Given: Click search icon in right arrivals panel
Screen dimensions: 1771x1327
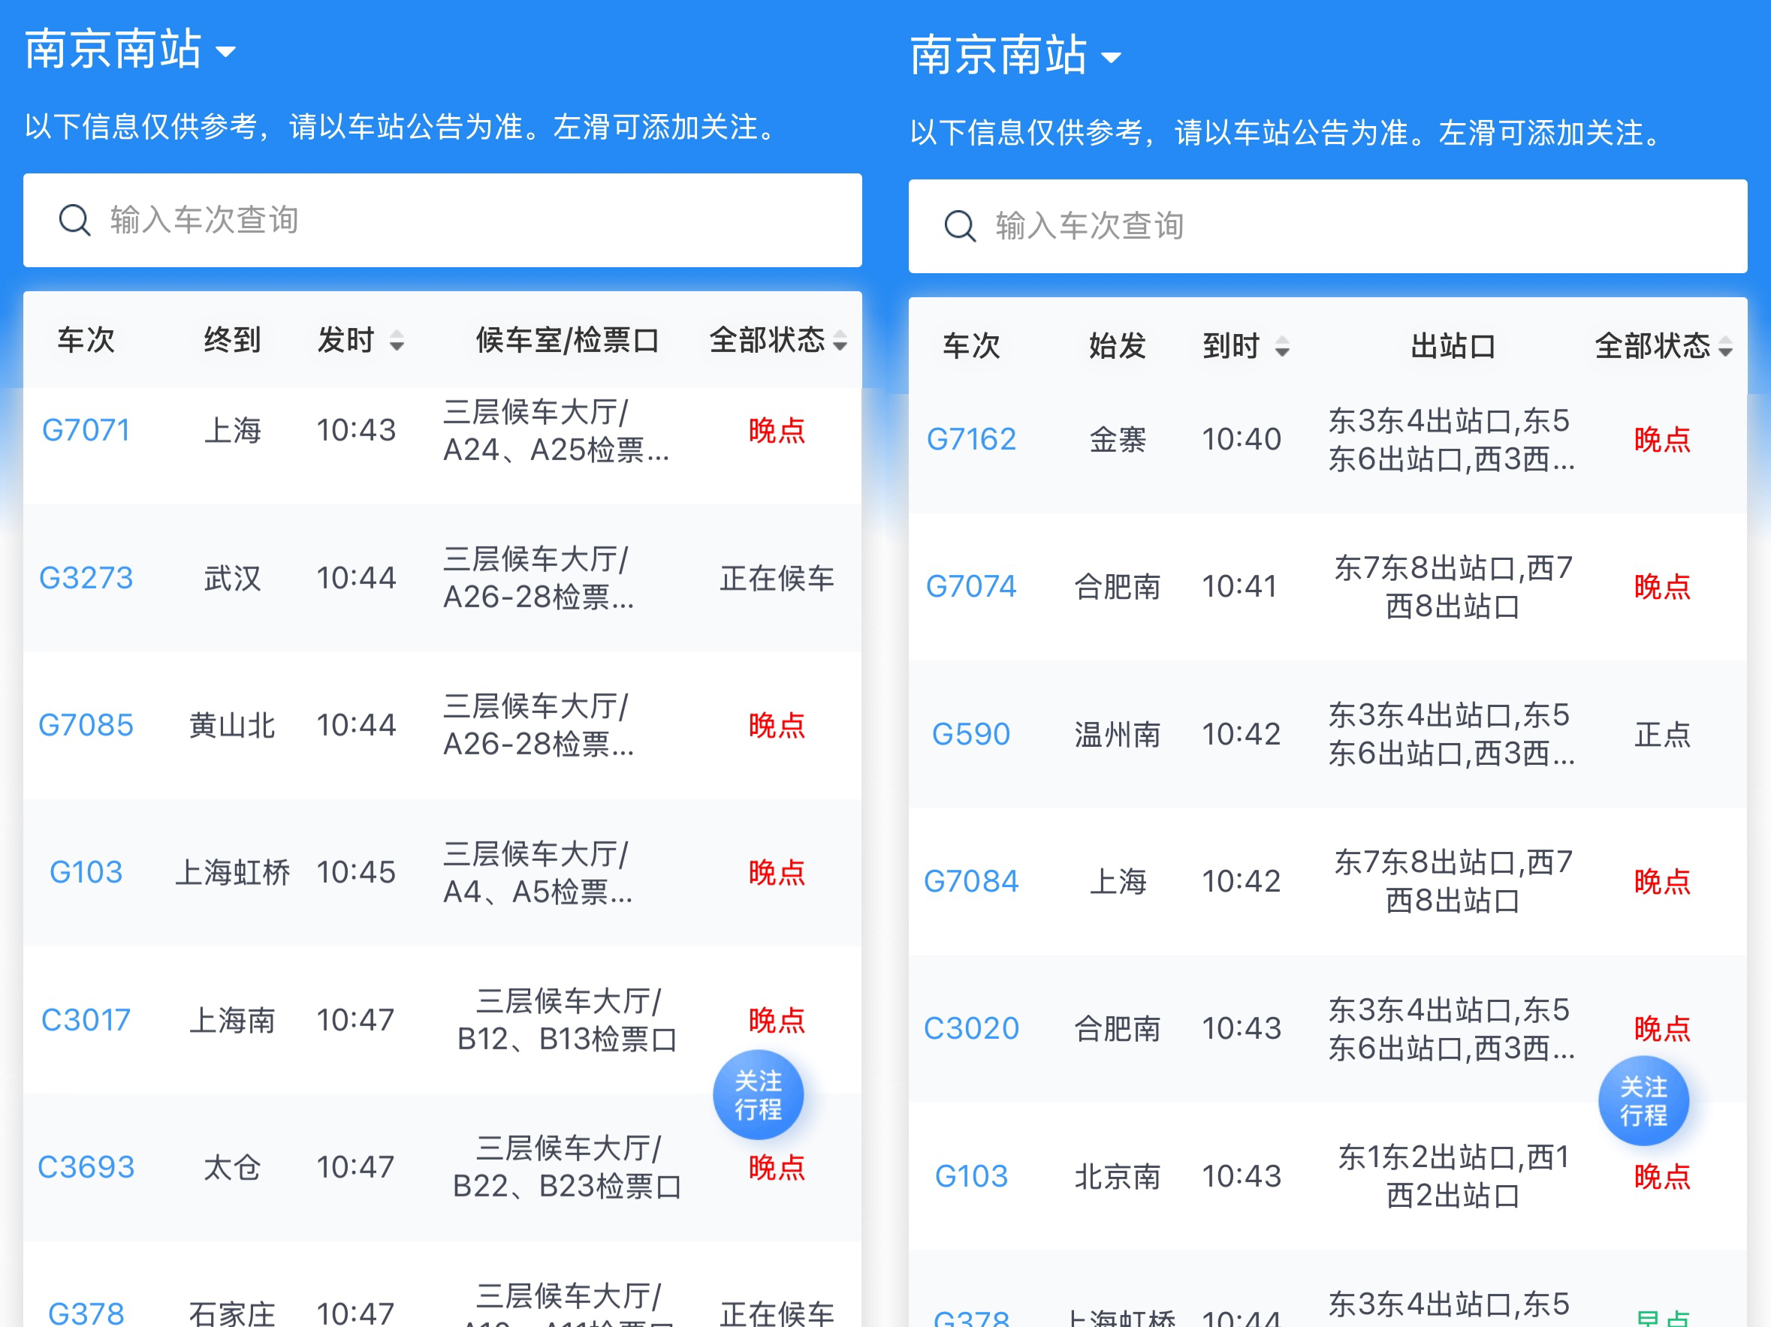Looking at the screenshot, I should coord(960,226).
